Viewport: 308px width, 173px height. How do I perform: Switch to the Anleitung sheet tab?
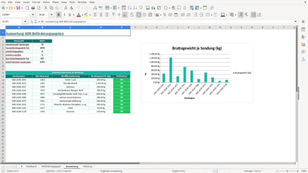pyautogui.click(x=88, y=166)
